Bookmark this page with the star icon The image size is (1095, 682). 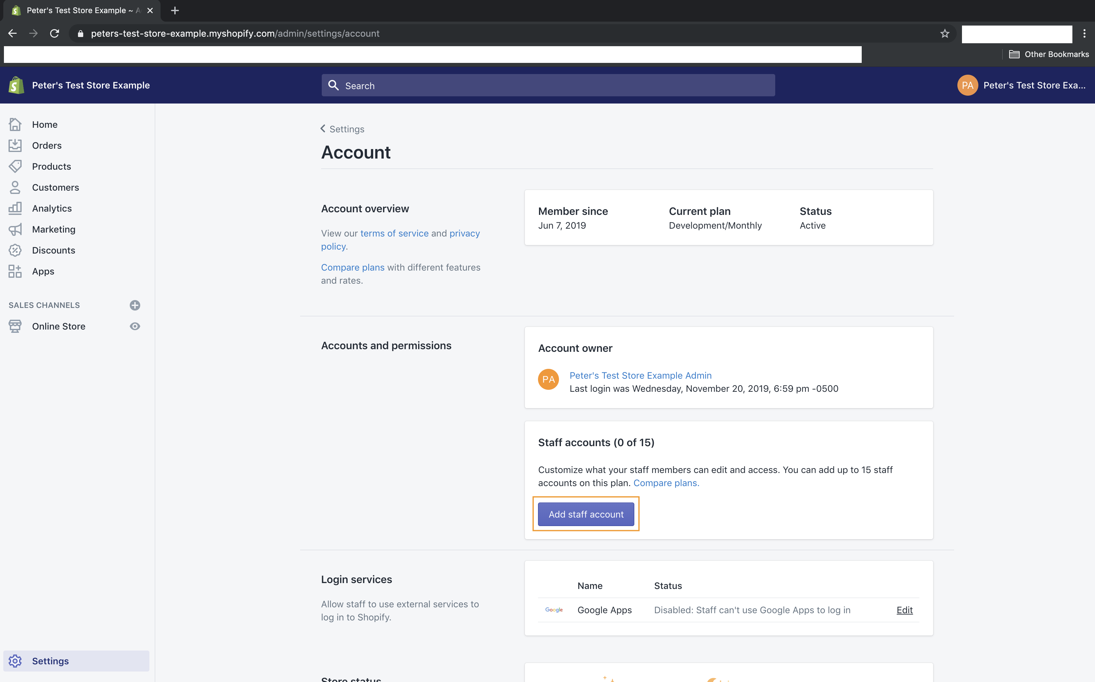(945, 33)
